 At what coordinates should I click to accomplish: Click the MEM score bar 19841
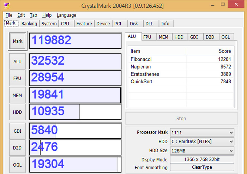click(75, 95)
